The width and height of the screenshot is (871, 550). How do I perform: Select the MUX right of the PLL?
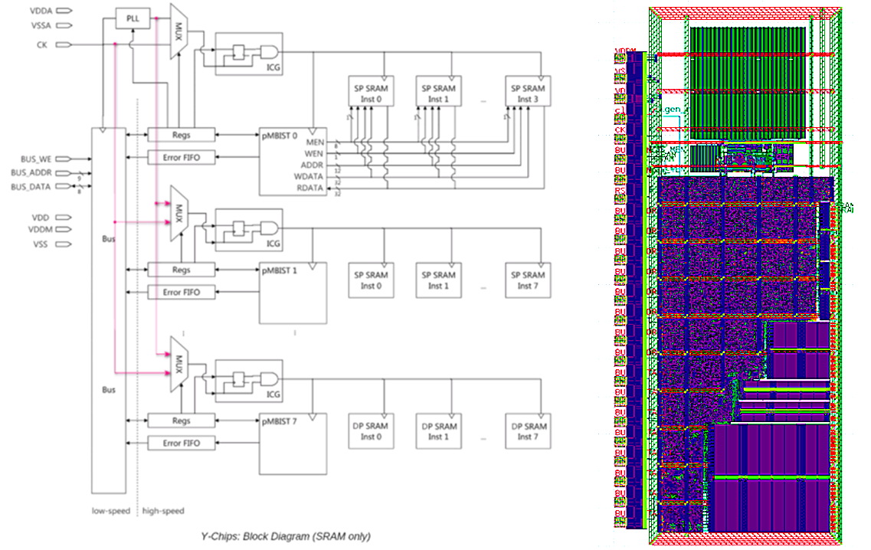(x=178, y=31)
